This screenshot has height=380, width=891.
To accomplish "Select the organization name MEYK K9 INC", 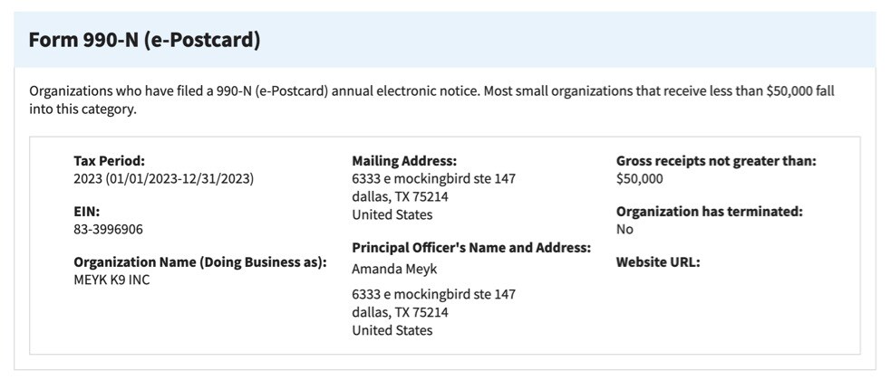I will pyautogui.click(x=112, y=280).
